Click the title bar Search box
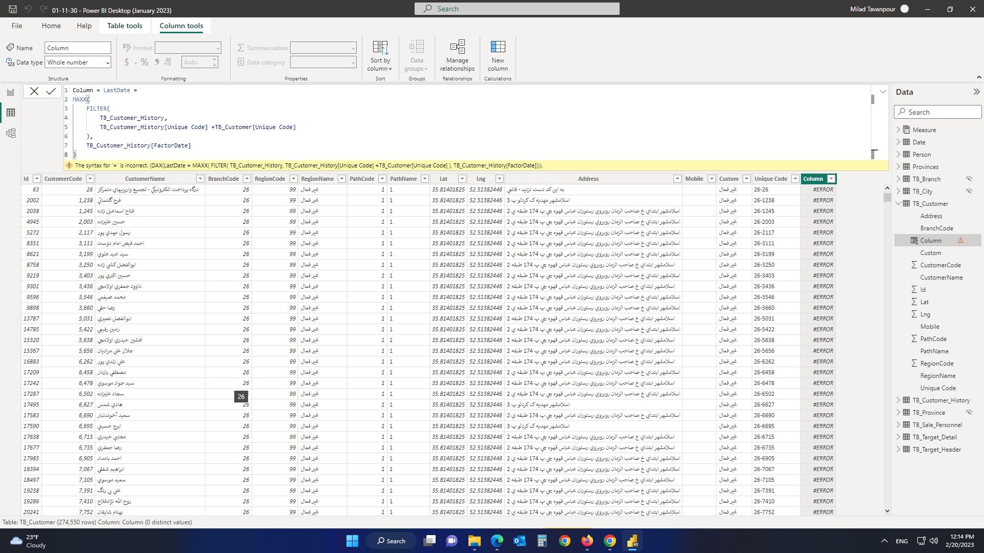This screenshot has width=984, height=553. (x=517, y=9)
